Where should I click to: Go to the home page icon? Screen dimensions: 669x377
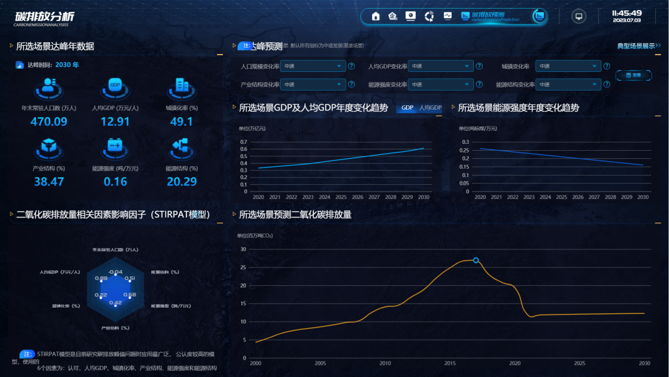(375, 17)
